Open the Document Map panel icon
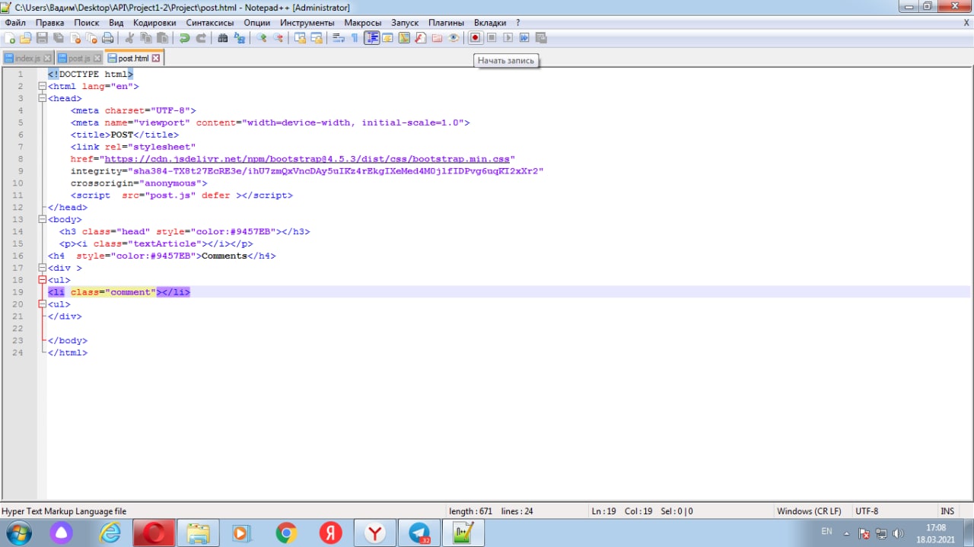The height and width of the screenshot is (547, 974). point(404,38)
